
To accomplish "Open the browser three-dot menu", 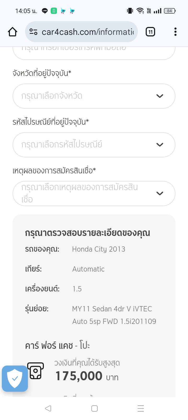I will (x=175, y=32).
